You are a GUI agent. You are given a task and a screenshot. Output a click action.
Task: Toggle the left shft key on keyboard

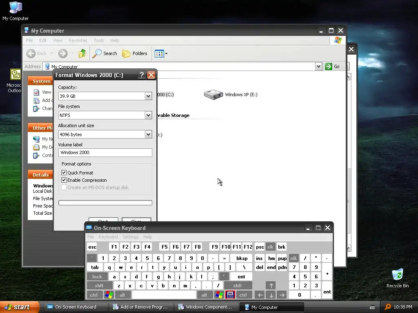click(99, 286)
